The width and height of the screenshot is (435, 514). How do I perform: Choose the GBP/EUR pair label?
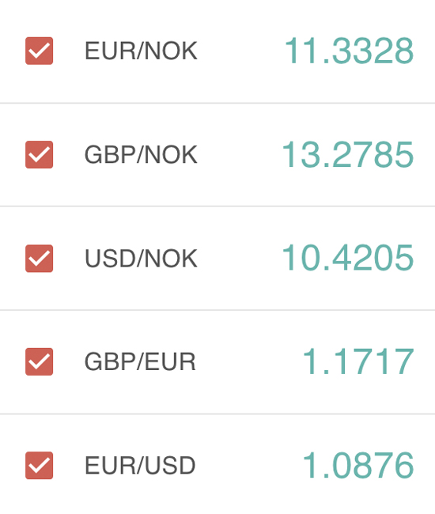140,361
